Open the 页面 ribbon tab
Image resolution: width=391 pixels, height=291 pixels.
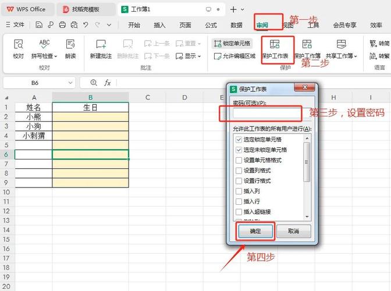pos(185,25)
